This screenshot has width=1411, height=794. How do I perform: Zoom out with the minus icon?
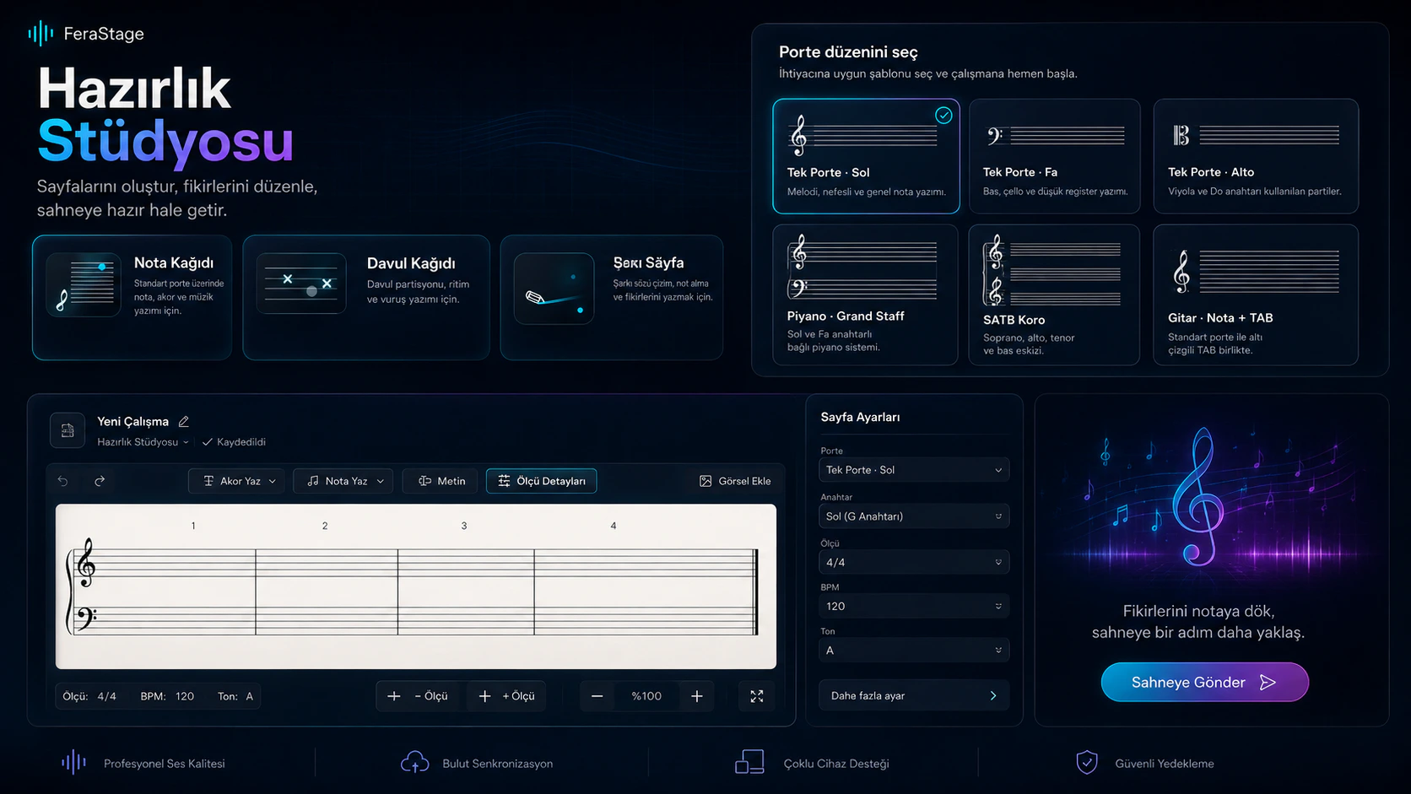[x=597, y=696]
